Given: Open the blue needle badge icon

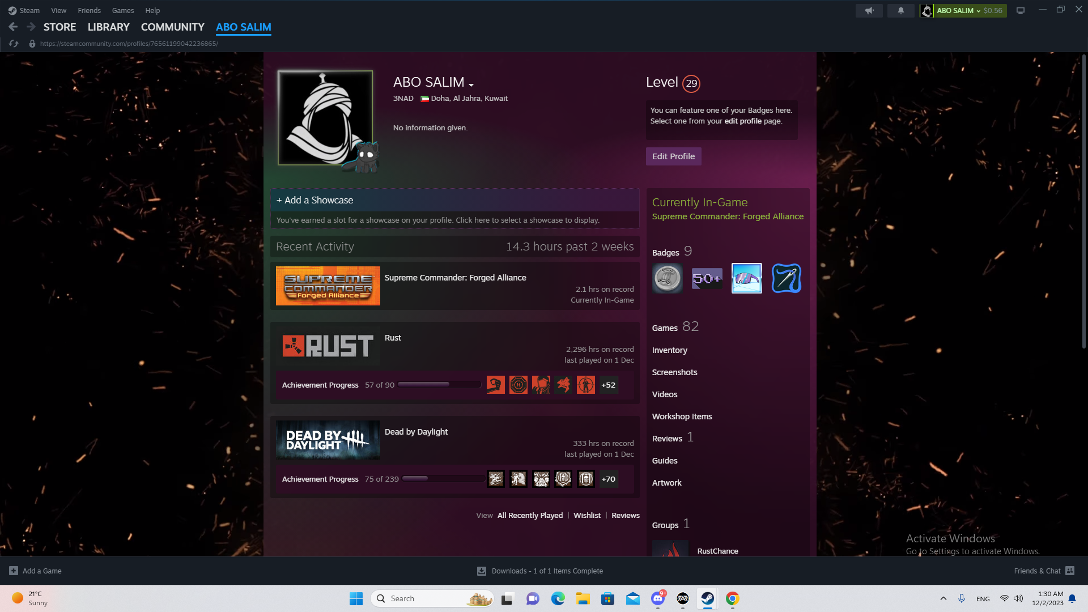Looking at the screenshot, I should [787, 278].
